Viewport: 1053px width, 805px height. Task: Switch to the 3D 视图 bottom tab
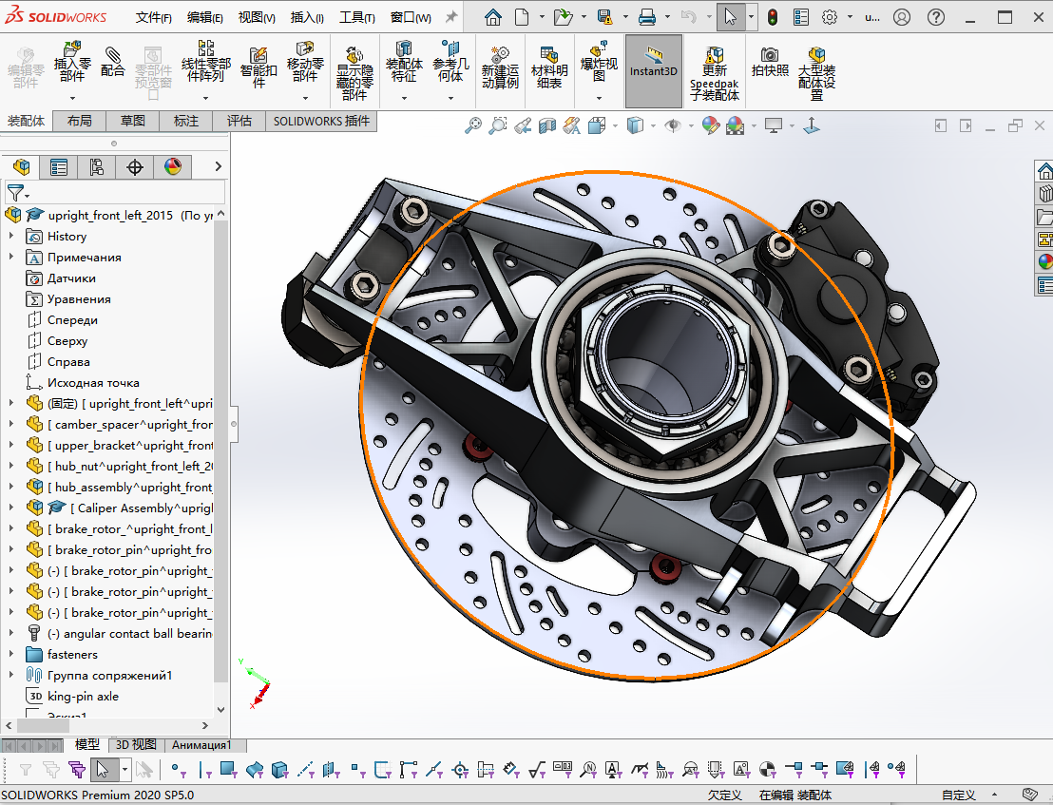tap(136, 744)
